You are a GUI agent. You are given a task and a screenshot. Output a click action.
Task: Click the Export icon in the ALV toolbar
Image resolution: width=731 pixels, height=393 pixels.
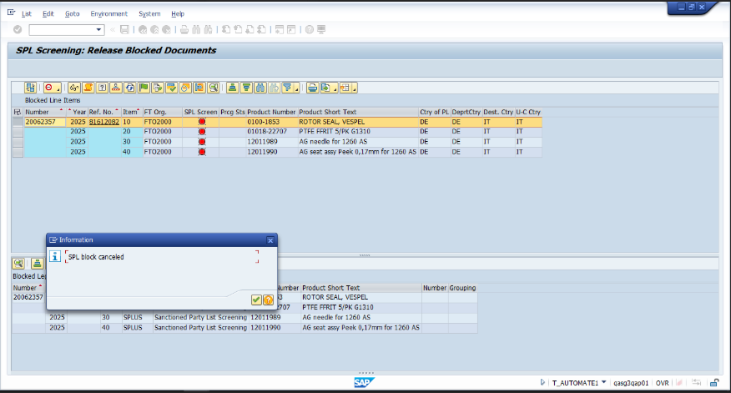tap(326, 88)
